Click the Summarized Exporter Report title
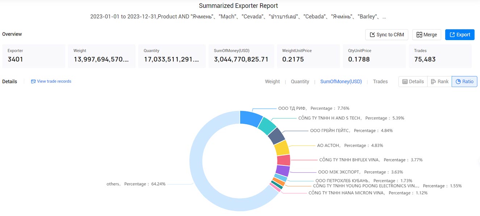The width and height of the screenshot is (480, 216). coord(238,6)
